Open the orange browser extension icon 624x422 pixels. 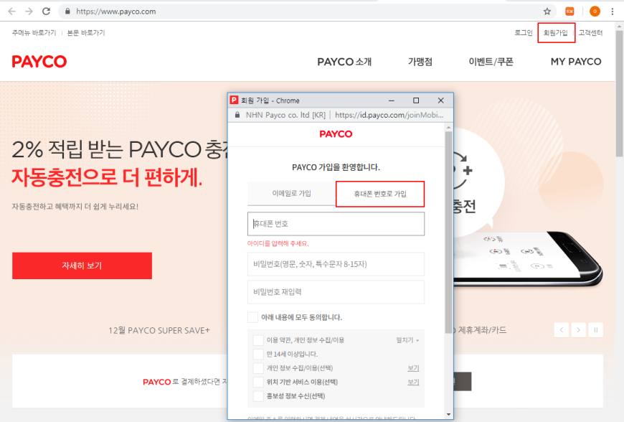click(569, 11)
